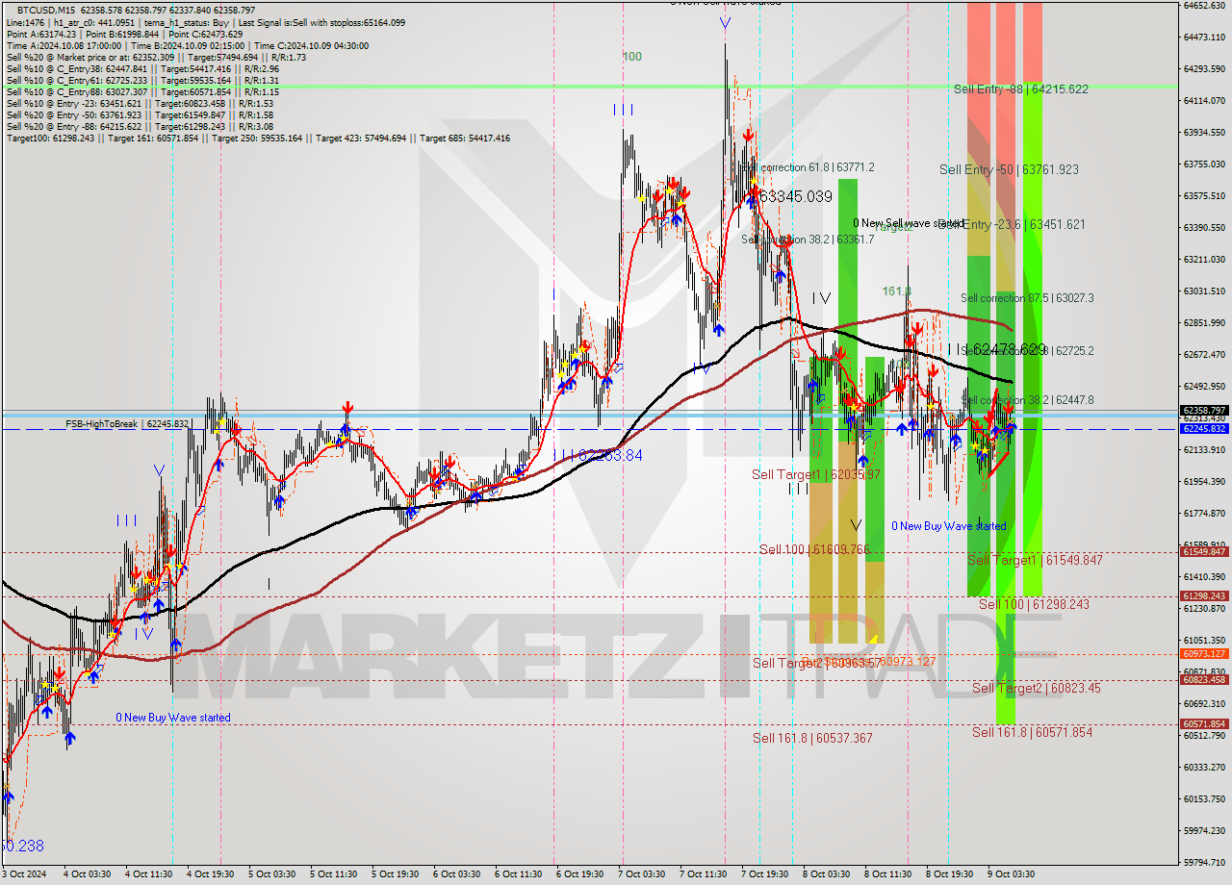Click the 60333.270 price axis value

(1203, 767)
